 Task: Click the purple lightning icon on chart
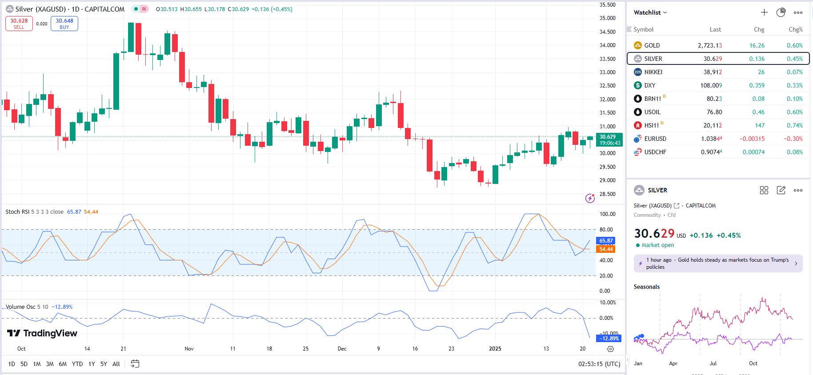590,198
